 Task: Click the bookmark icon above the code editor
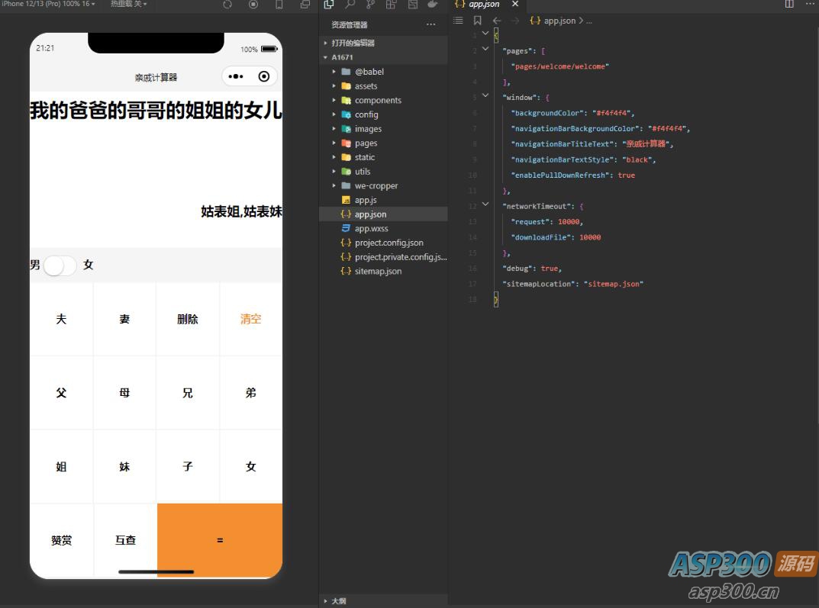pyautogui.click(x=478, y=21)
